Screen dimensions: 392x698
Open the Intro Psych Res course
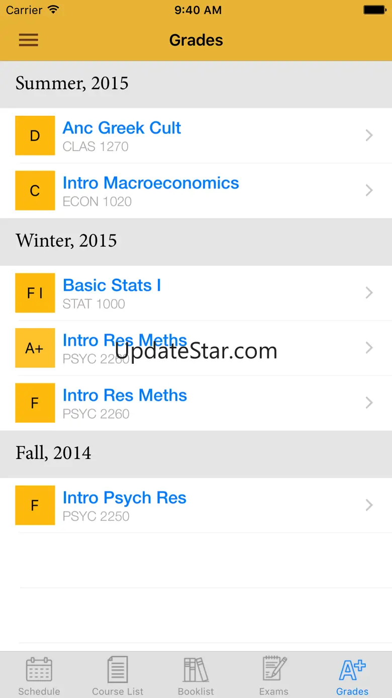point(196,505)
